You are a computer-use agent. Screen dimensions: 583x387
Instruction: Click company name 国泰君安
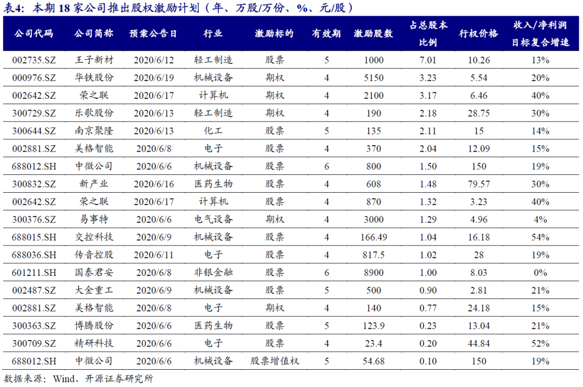[94, 273]
